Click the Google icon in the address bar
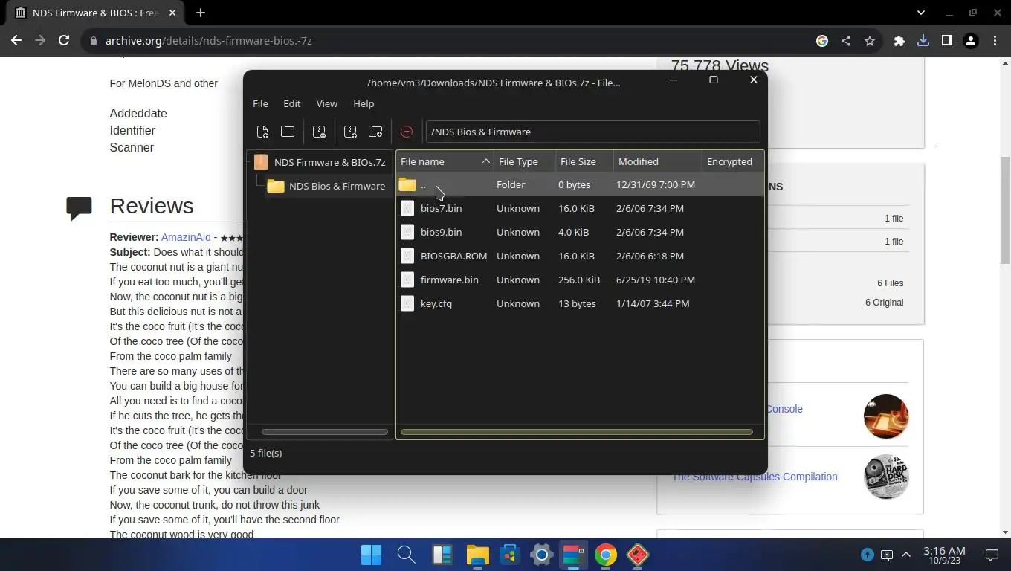Image resolution: width=1011 pixels, height=571 pixels. (822, 41)
